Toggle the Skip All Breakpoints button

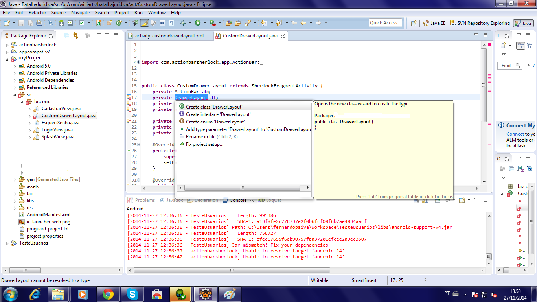(x=50, y=23)
